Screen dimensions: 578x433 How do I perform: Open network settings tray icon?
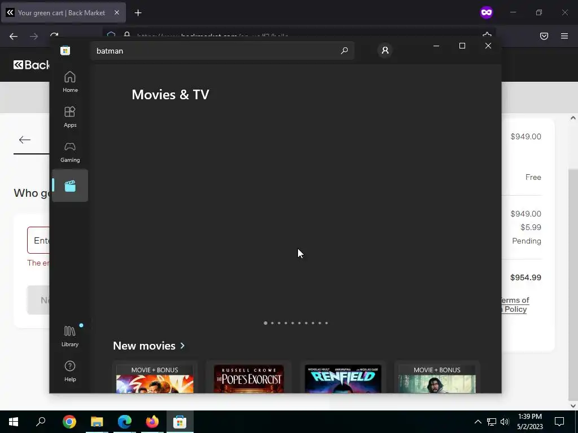[492, 422]
